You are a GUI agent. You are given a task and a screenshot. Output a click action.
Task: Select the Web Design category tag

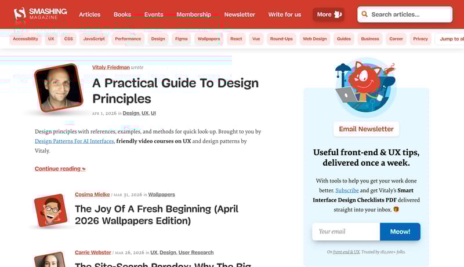point(314,39)
